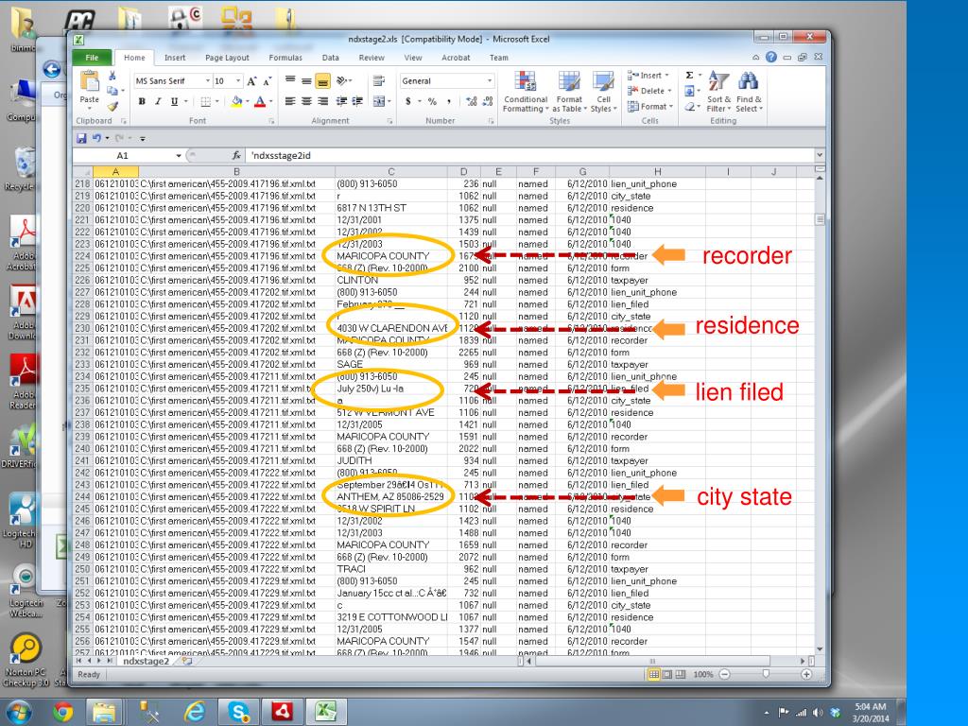Switch to the Review tab
968x726 pixels.
point(372,58)
